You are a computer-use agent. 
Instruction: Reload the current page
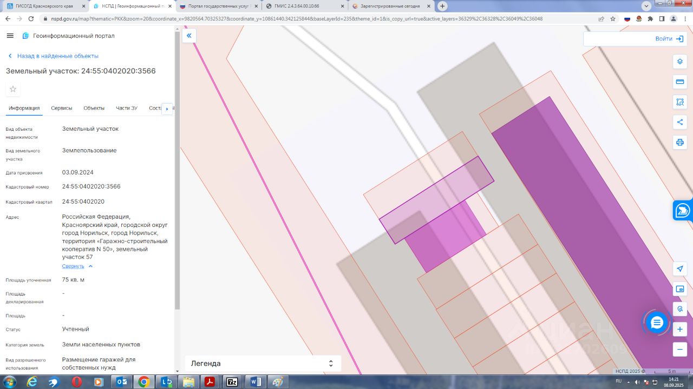pos(31,18)
